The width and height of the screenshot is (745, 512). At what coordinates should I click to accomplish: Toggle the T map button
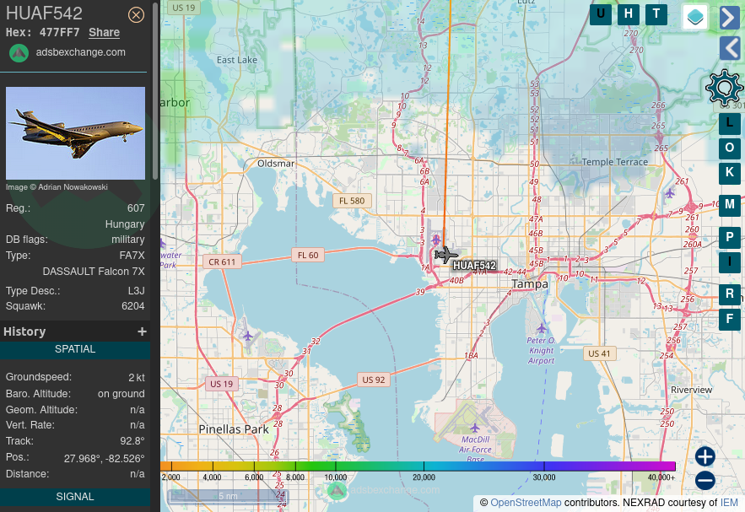(x=656, y=13)
